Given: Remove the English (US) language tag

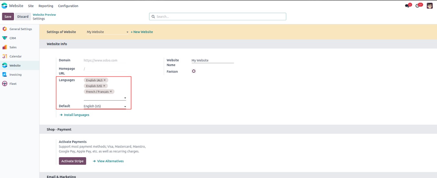Looking at the screenshot, I should pos(104,86).
